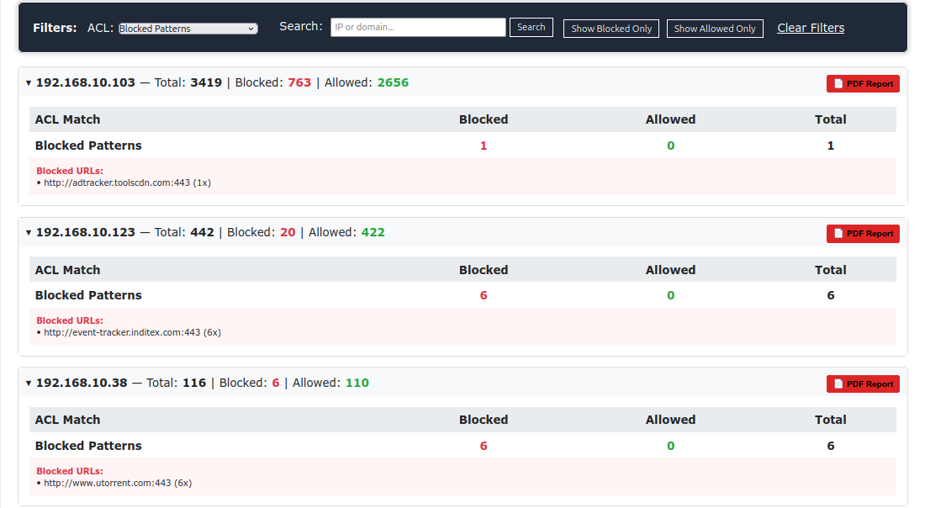Image resolution: width=925 pixels, height=508 pixels.
Task: Click the Search button
Action: (x=531, y=27)
